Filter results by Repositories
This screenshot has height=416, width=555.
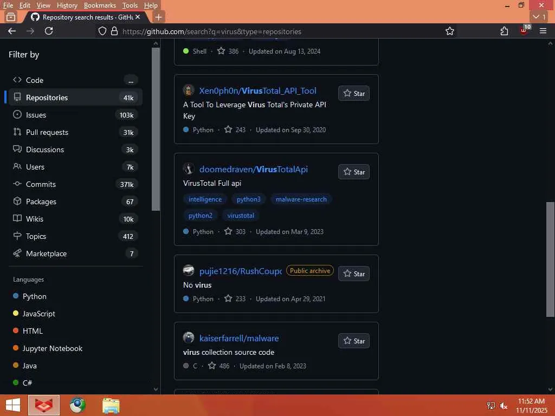click(x=75, y=97)
